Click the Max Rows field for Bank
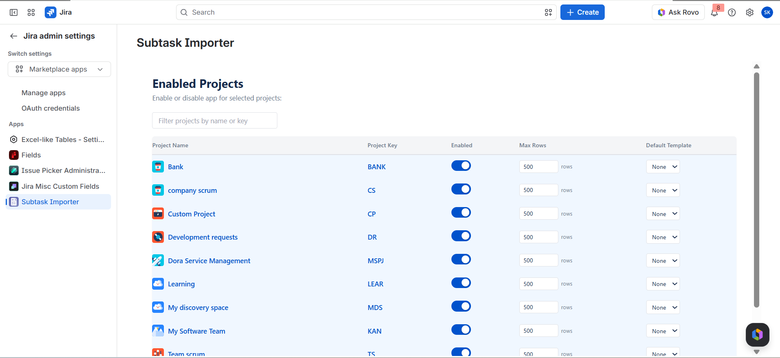 tap(538, 167)
